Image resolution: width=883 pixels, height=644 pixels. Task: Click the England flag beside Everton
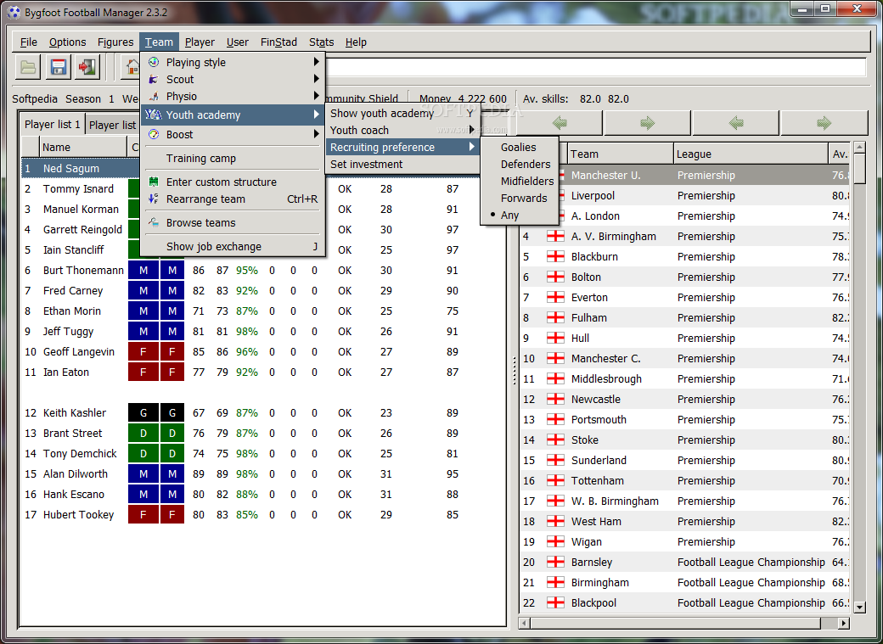555,297
